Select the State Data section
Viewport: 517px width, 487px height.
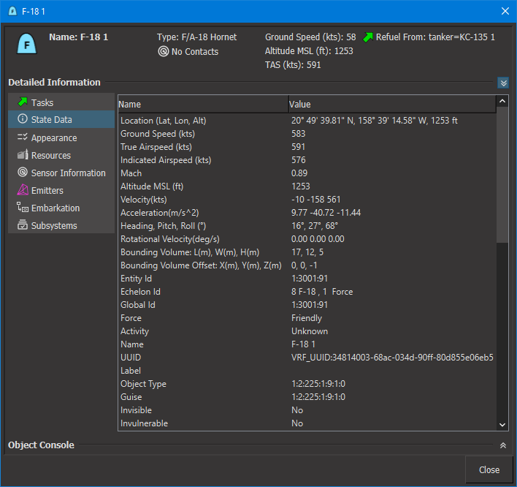(61, 119)
